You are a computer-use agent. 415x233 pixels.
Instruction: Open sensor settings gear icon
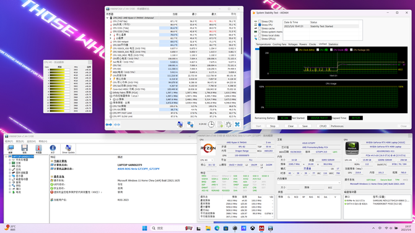coord(229,124)
